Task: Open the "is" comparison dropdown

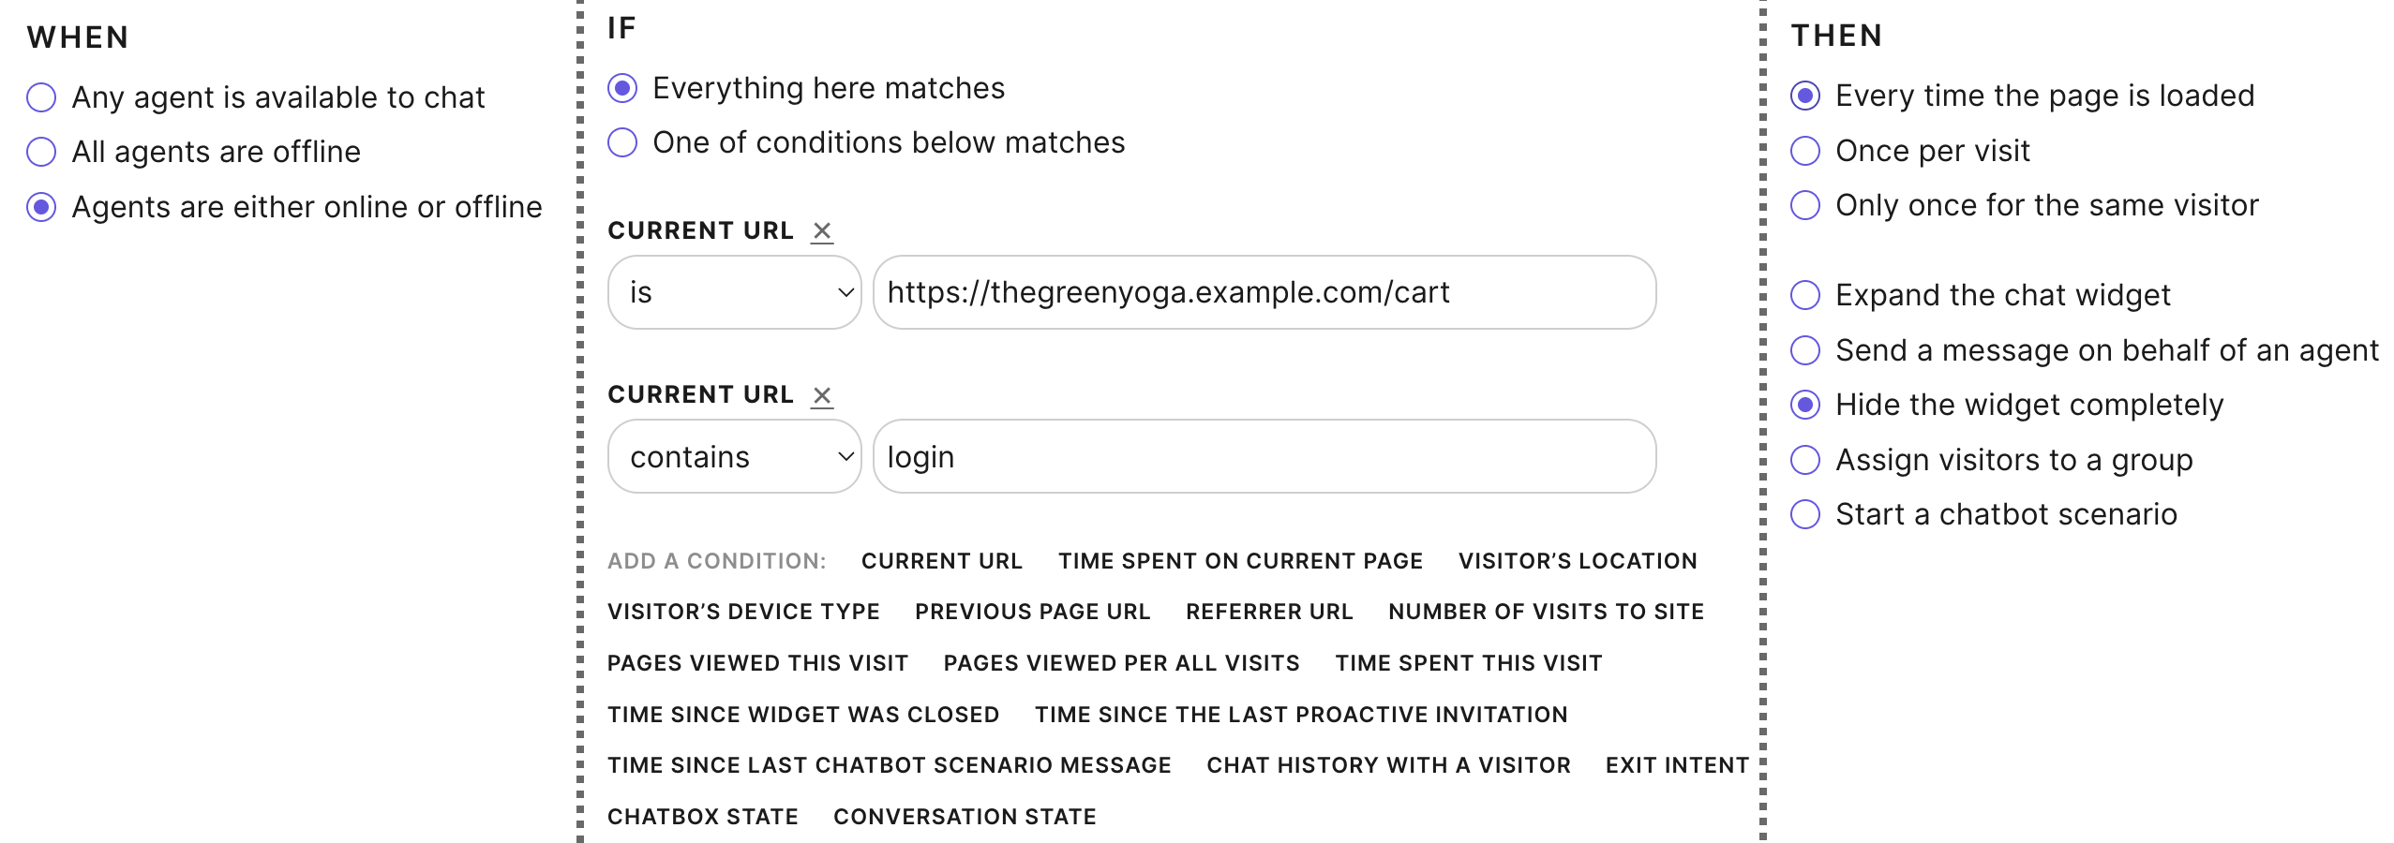Action: click(x=734, y=291)
